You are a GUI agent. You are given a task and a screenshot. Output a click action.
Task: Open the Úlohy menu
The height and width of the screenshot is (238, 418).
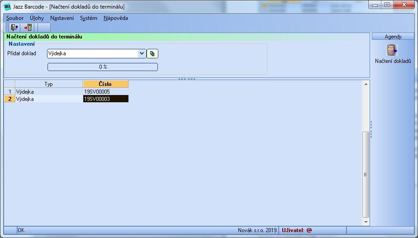click(37, 18)
